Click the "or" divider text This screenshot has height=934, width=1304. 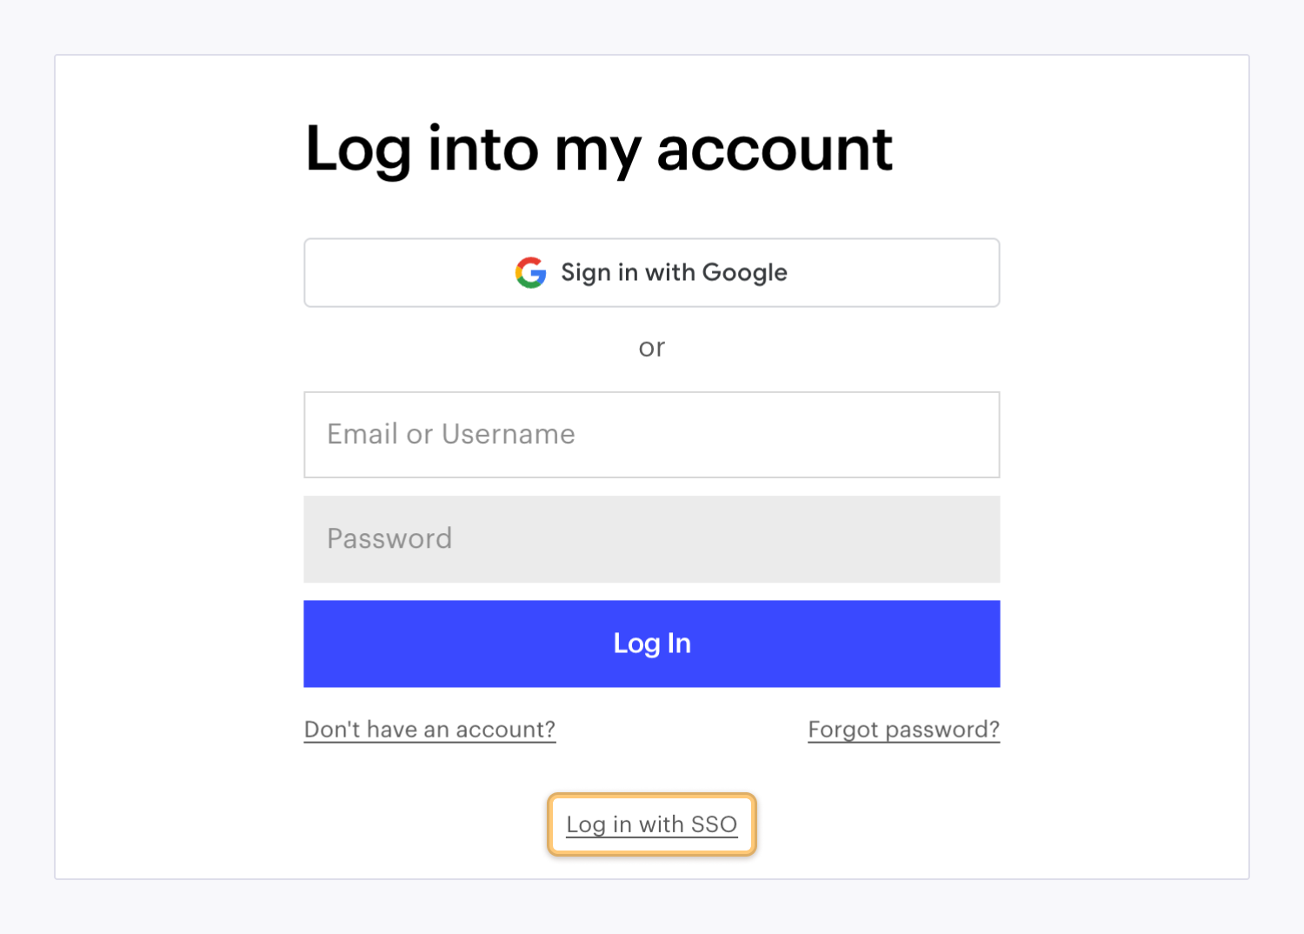(x=652, y=347)
